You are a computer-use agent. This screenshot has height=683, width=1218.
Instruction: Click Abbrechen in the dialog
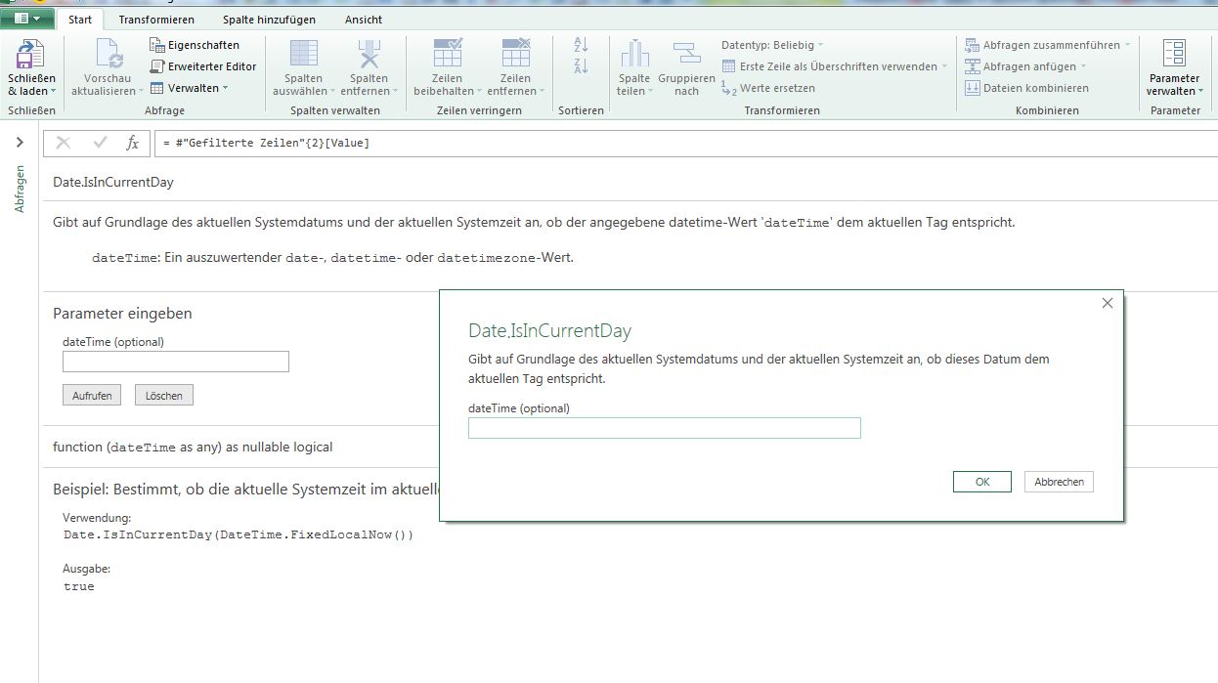[1059, 482]
